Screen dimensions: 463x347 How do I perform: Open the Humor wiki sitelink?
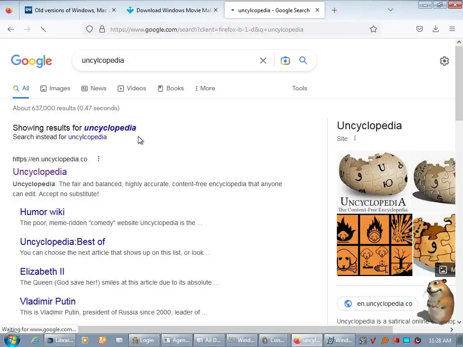(x=42, y=212)
